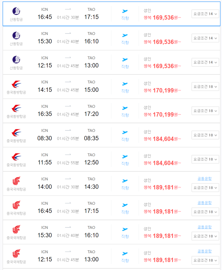
Task: Open 공동운항 link on 12:15 Air China flight
Action: click(205, 251)
